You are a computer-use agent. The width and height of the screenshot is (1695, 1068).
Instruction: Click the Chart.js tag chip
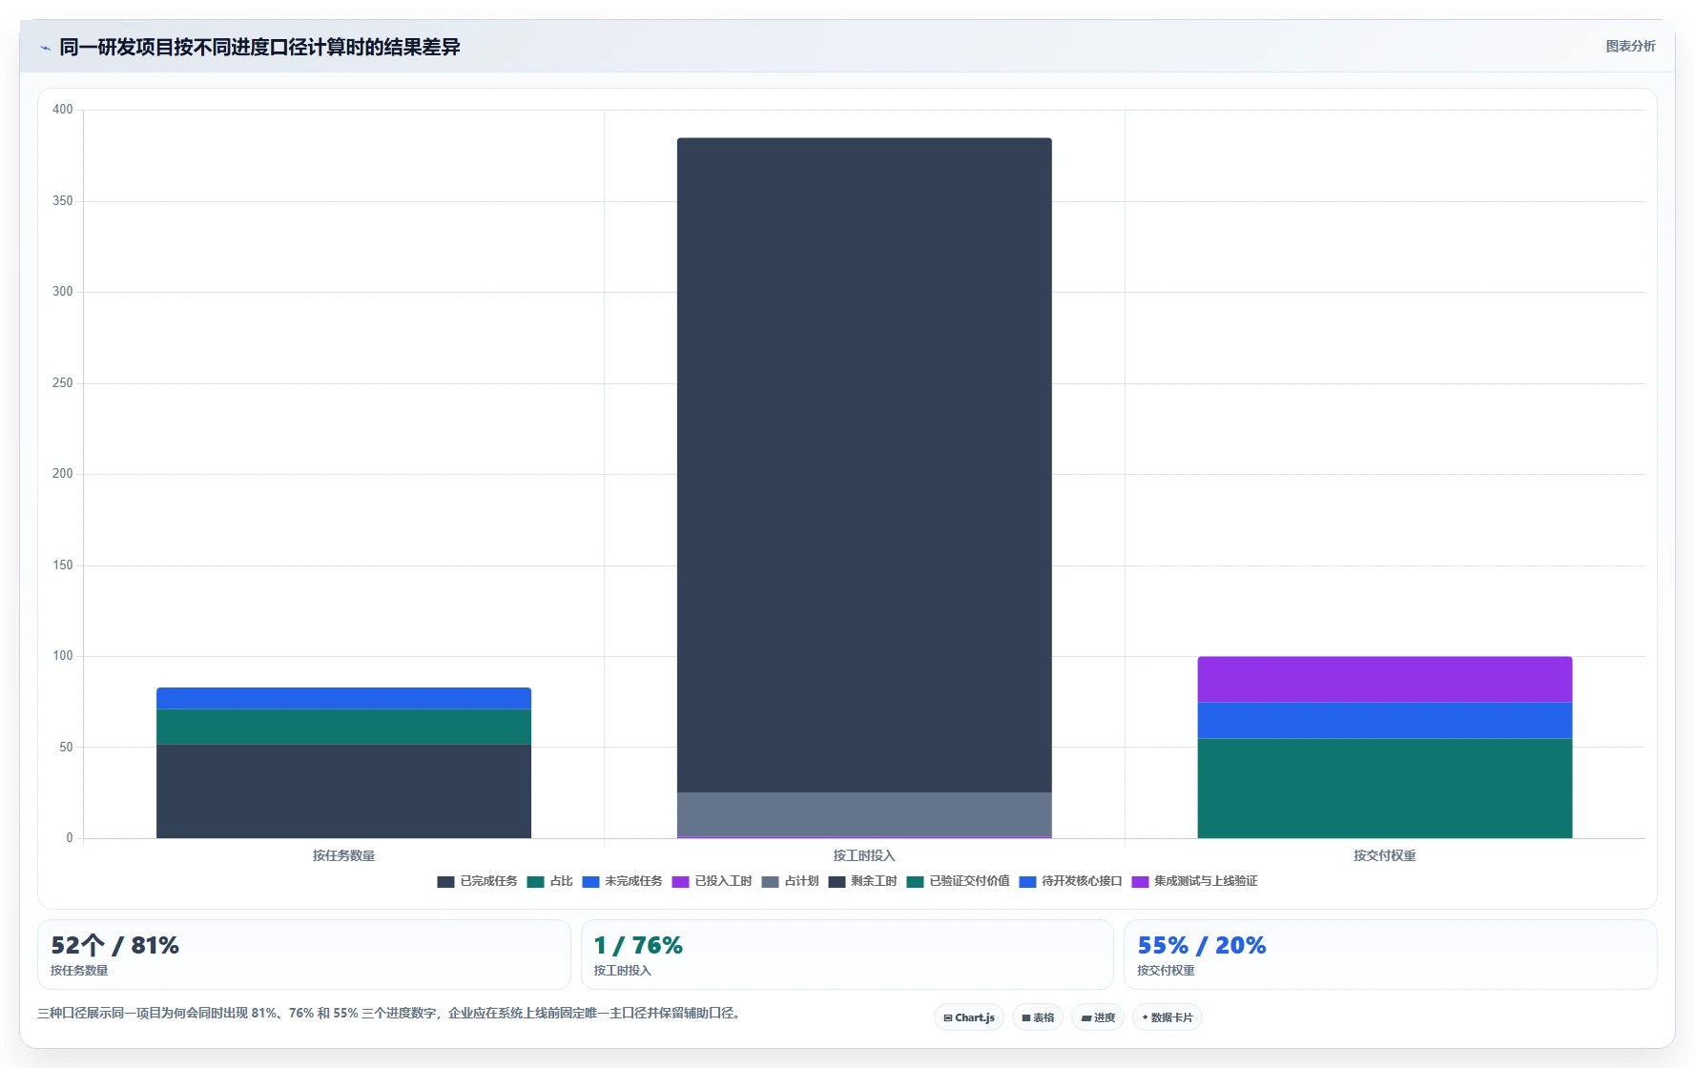969,1017
